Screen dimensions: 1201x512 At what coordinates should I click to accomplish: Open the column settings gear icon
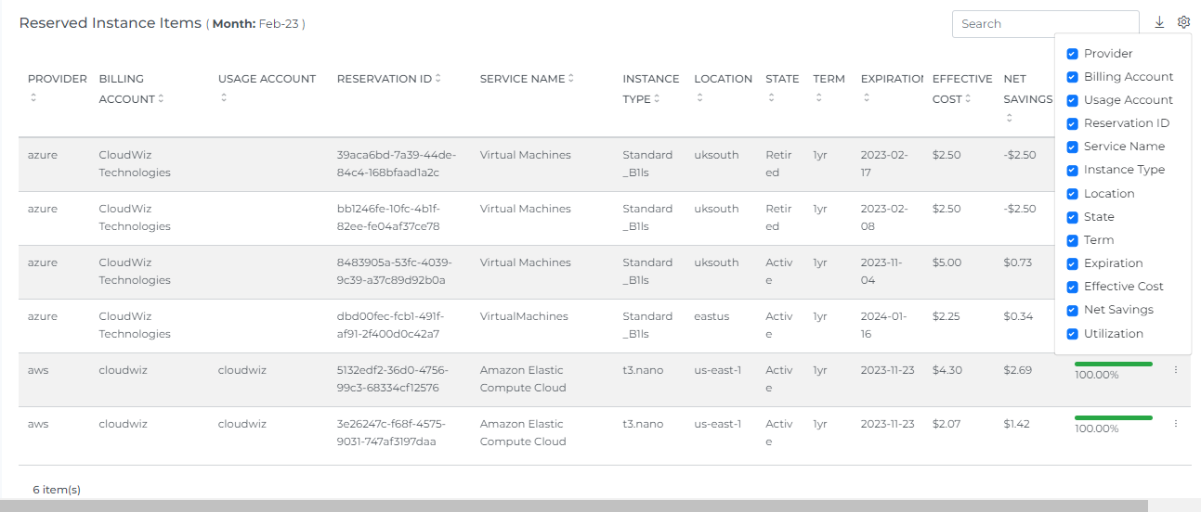pyautogui.click(x=1183, y=23)
